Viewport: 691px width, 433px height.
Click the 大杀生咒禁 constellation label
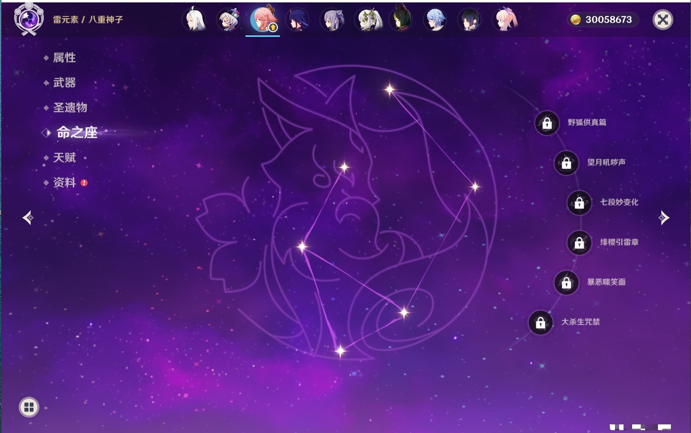pyautogui.click(x=580, y=322)
